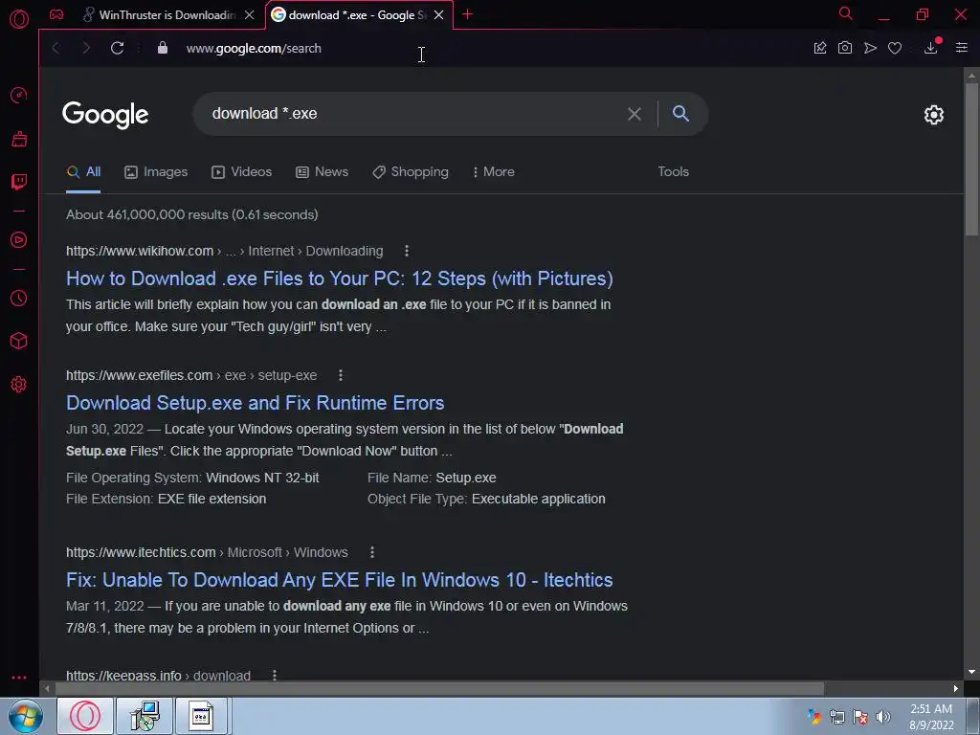Click 'About 461,000,000 results' text
The height and width of the screenshot is (735, 980).
click(x=191, y=214)
